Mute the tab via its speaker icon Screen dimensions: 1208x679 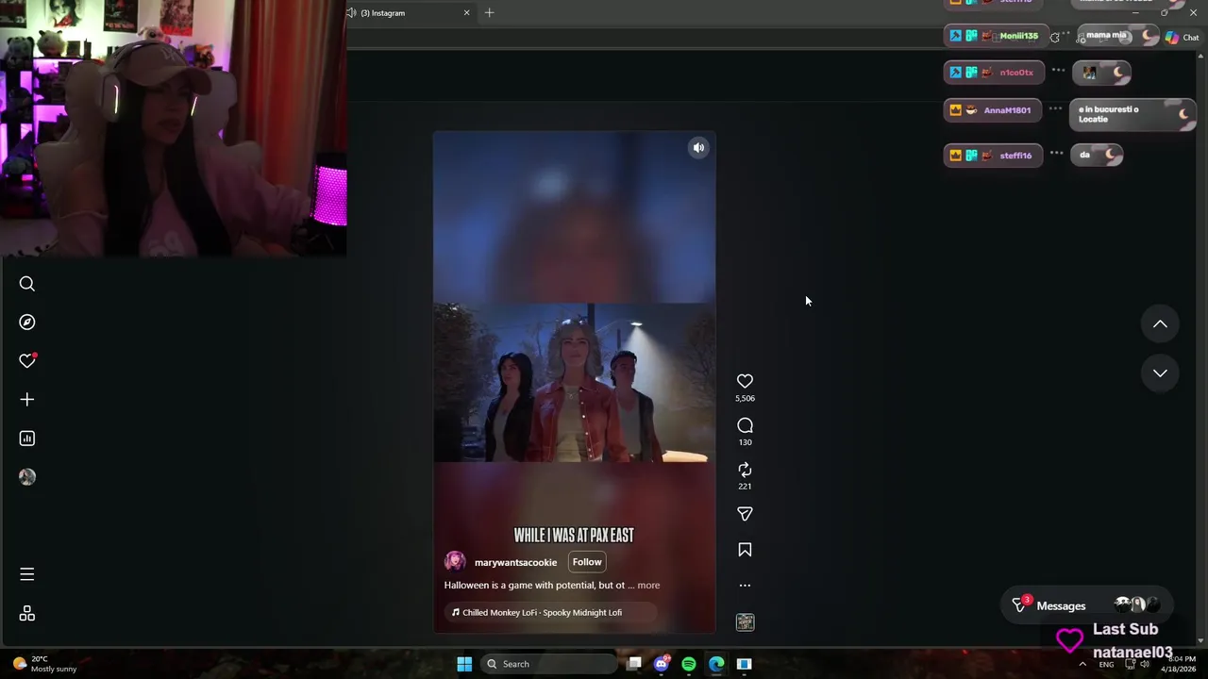click(351, 13)
